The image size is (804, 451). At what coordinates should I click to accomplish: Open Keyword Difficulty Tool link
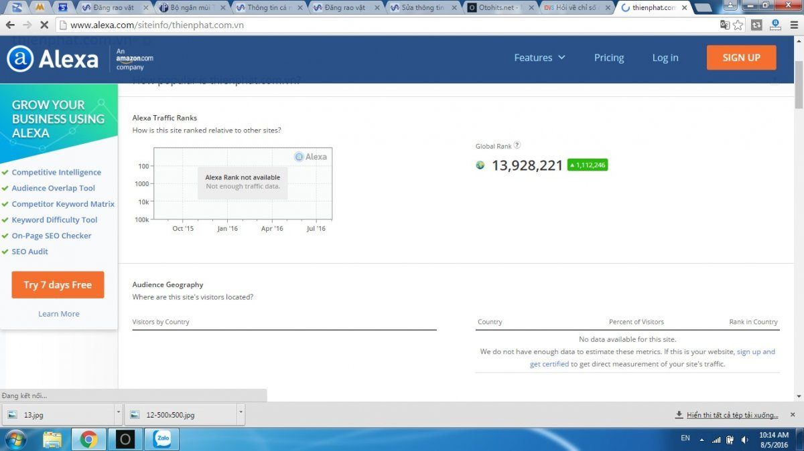click(54, 220)
